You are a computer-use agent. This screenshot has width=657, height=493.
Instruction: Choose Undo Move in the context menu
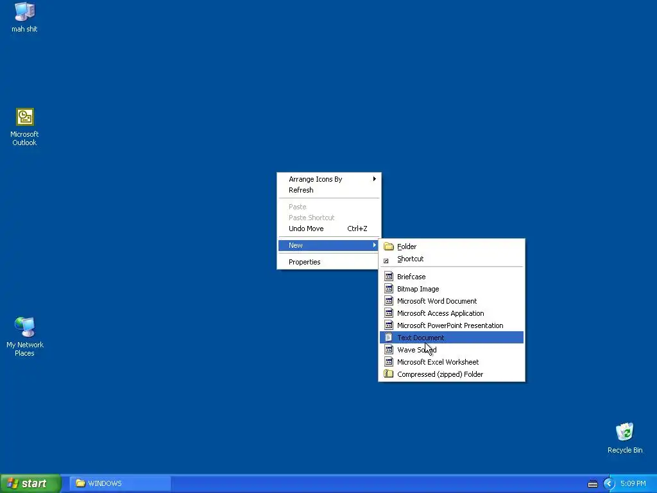coord(329,229)
